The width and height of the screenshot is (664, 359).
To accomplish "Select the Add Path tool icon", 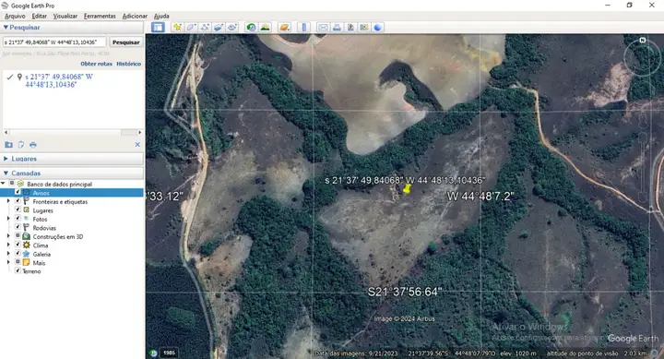I will pyautogui.click(x=205, y=27).
